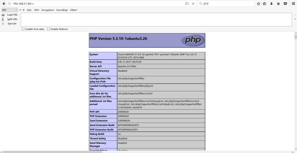Image resolution: width=297 pixels, height=153 pixels.
Task: Select API220090626,NTS value
Action: tap(128, 125)
